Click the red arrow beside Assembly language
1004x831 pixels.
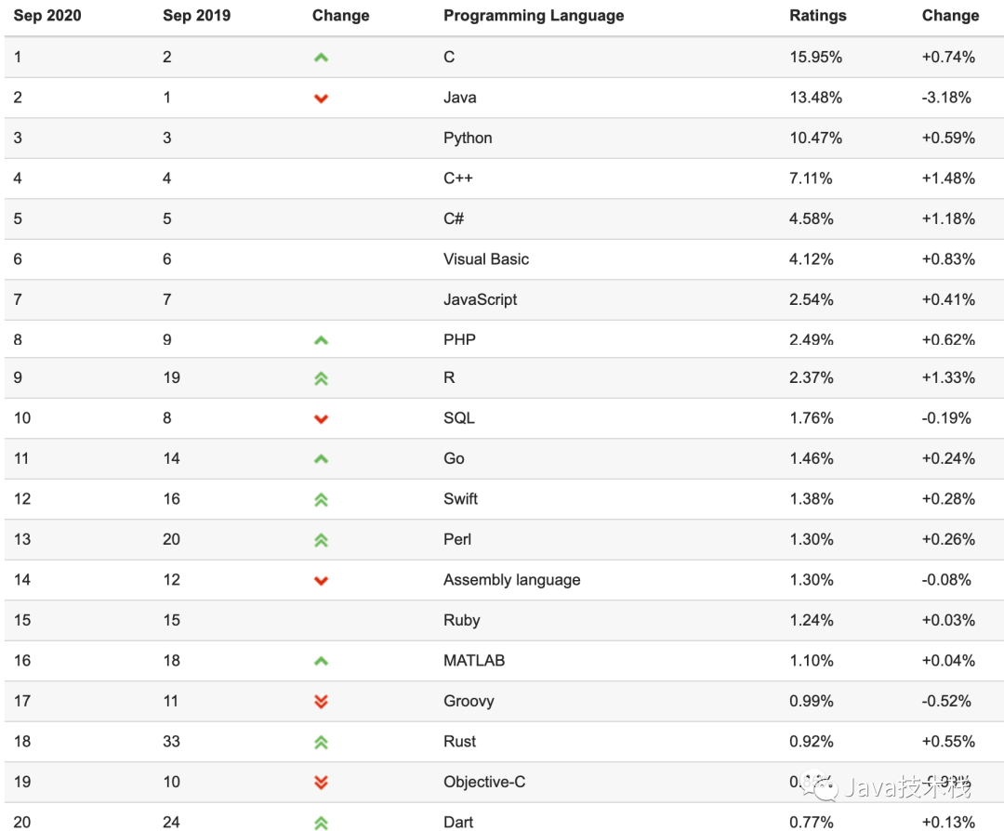coord(321,580)
